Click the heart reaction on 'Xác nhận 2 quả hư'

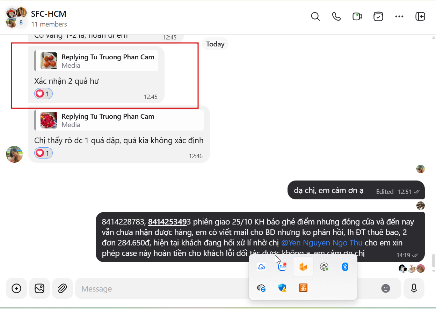coord(44,94)
